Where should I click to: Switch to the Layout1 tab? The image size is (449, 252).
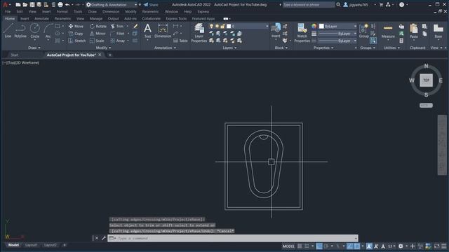[x=31, y=245]
